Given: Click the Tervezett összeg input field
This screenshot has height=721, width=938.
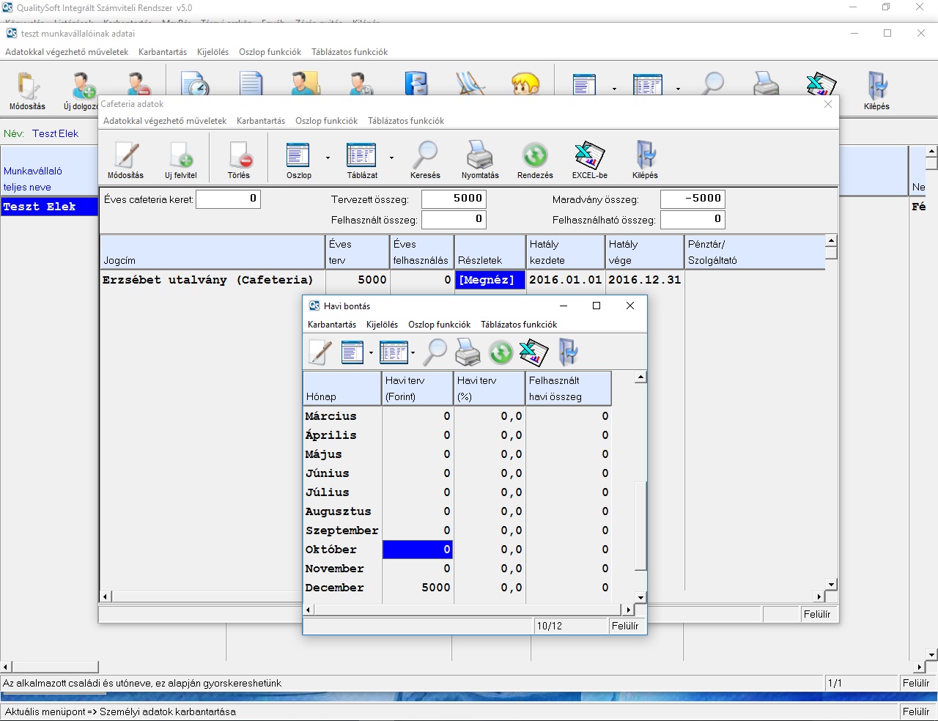Looking at the screenshot, I should (454, 199).
